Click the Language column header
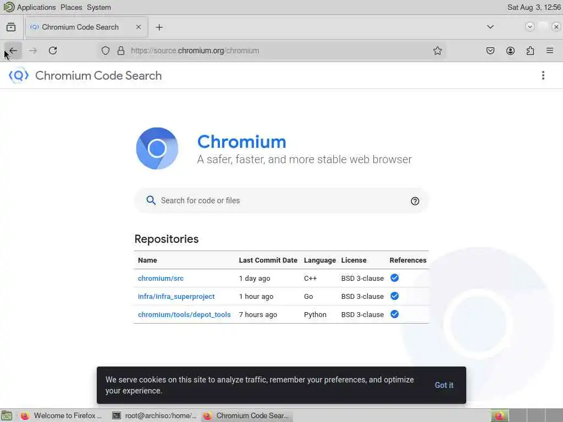Screen dimensions: 563x422 pos(319,260)
